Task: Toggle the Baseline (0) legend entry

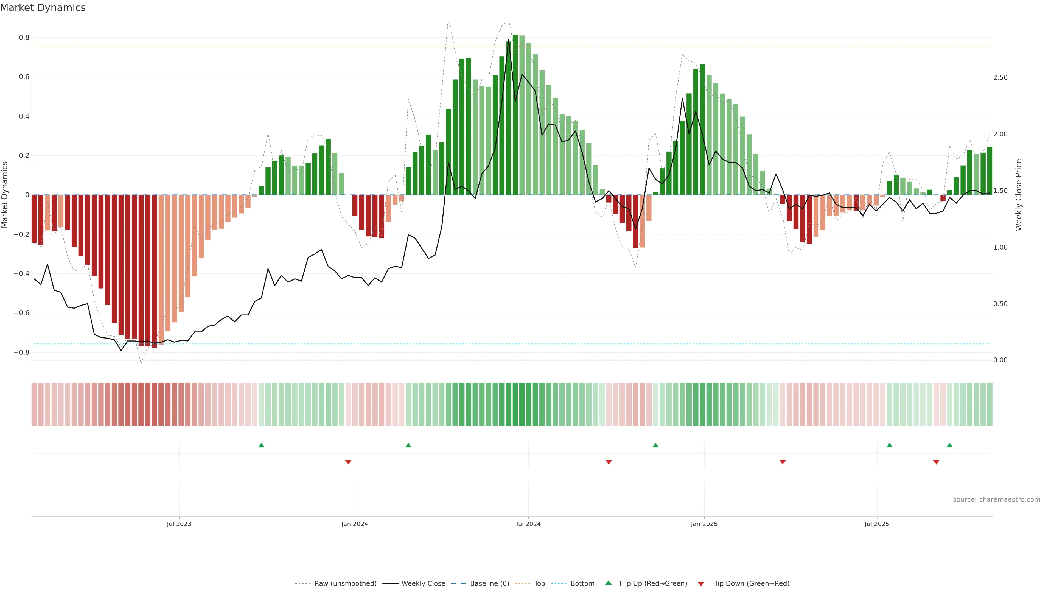Action: tap(489, 584)
